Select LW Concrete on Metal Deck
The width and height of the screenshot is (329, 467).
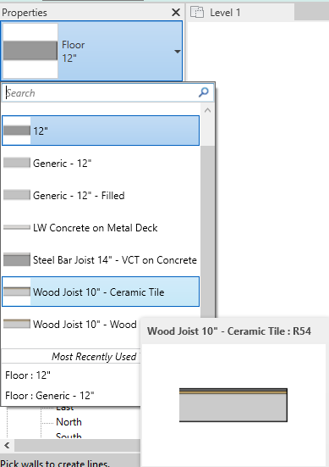click(x=101, y=227)
